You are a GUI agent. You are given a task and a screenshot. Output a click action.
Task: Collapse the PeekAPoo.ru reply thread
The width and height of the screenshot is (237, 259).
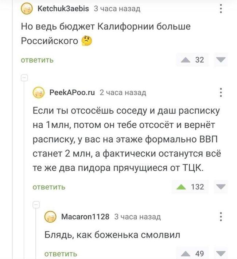[x=24, y=78]
